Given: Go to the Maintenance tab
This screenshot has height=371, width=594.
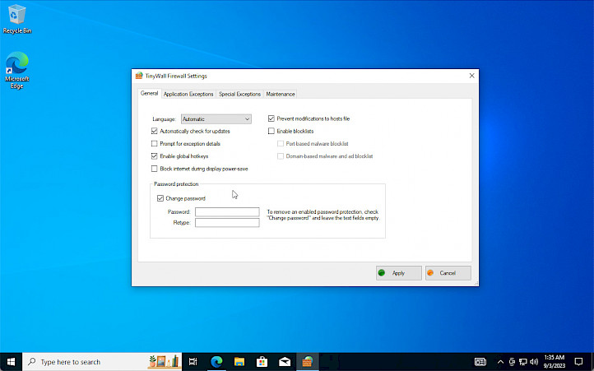Looking at the screenshot, I should click(281, 94).
